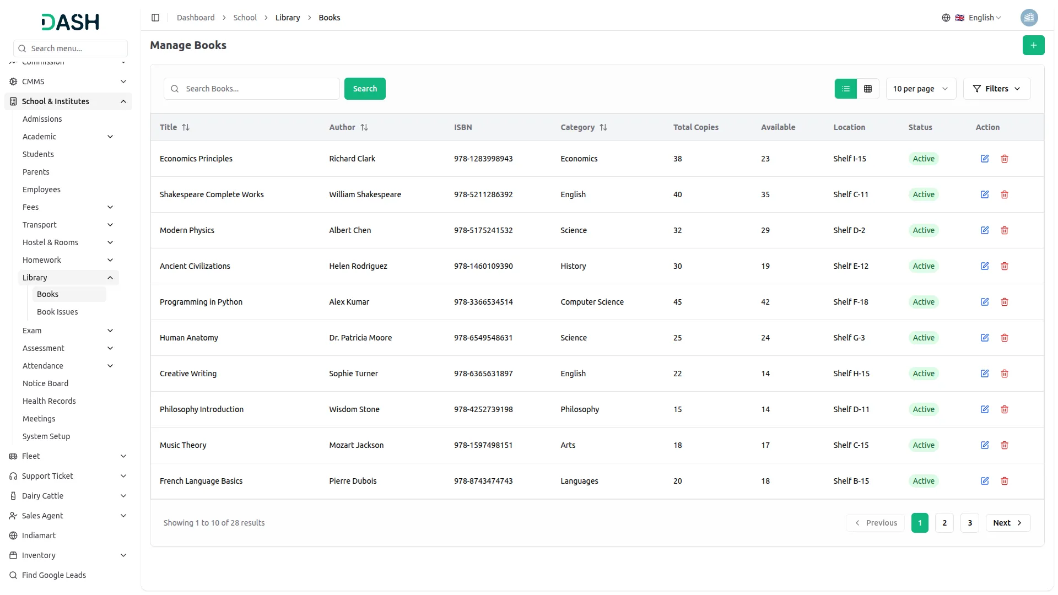Toggle the sidebar panel icon
This screenshot has height=595, width=1058.
point(155,18)
